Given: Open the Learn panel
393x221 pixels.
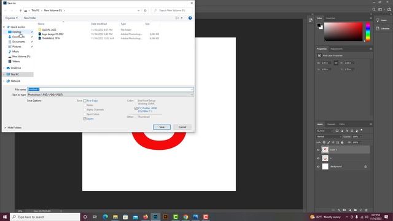Looking at the screenshot, I should pos(381,20).
